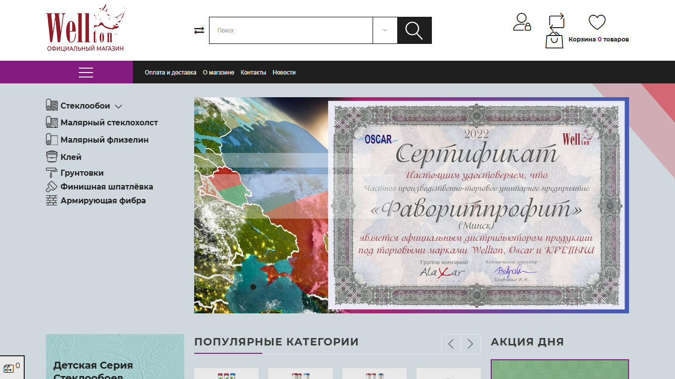The width and height of the screenshot is (675, 379).
Task: Click the Популярные категории heading
Action: (276, 342)
